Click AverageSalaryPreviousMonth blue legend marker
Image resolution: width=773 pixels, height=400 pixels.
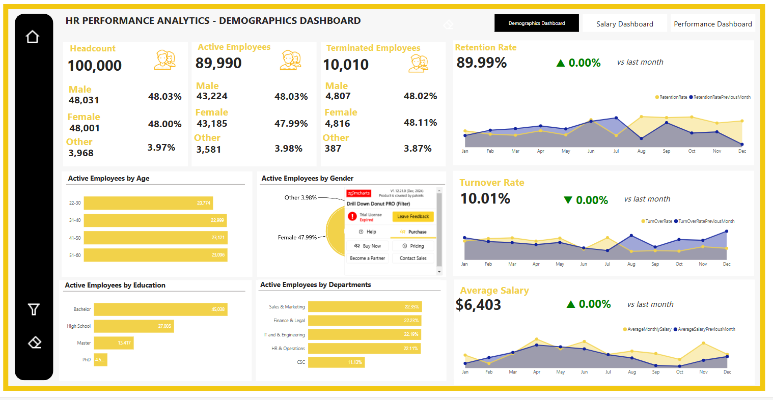pos(676,329)
